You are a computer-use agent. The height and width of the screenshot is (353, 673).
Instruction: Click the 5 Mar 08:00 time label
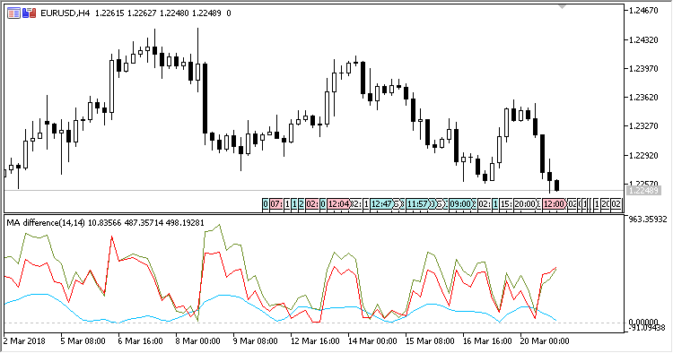pyautogui.click(x=83, y=341)
